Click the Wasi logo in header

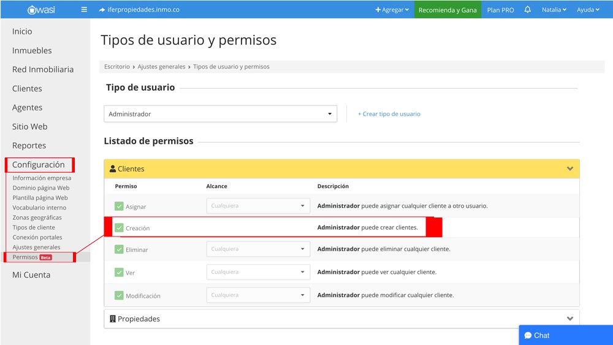pyautogui.click(x=40, y=10)
